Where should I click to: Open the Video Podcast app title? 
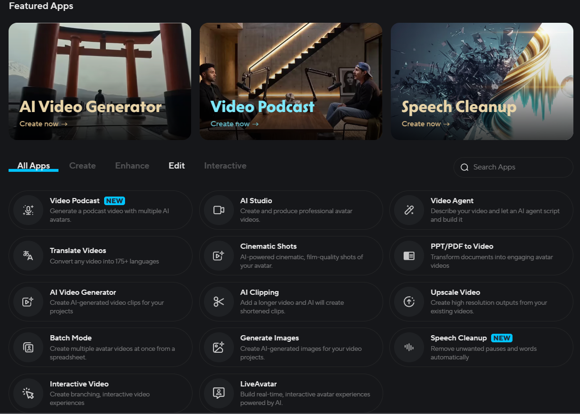pos(75,201)
